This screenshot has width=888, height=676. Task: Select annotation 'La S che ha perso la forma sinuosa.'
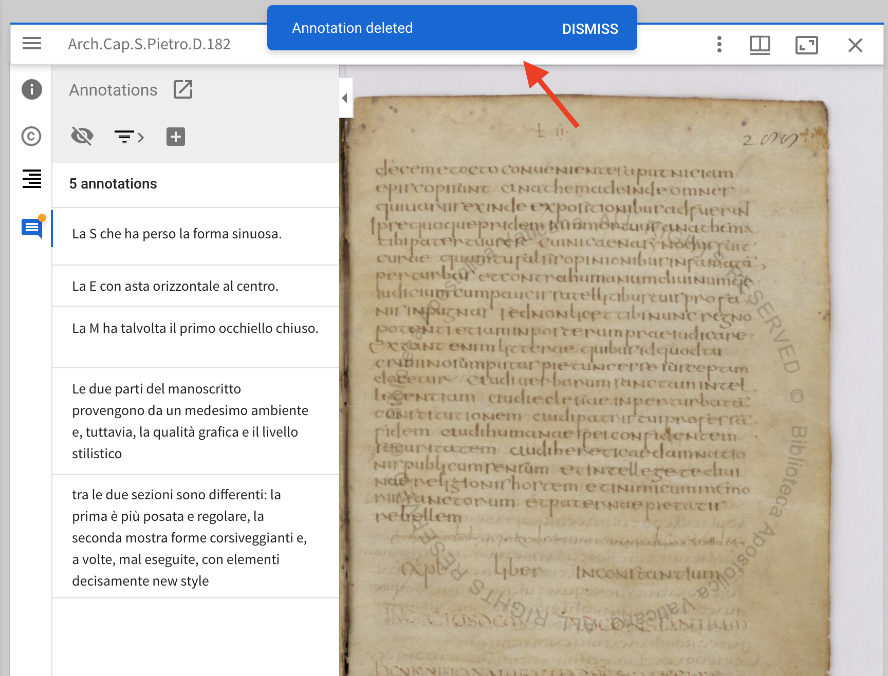pos(196,236)
